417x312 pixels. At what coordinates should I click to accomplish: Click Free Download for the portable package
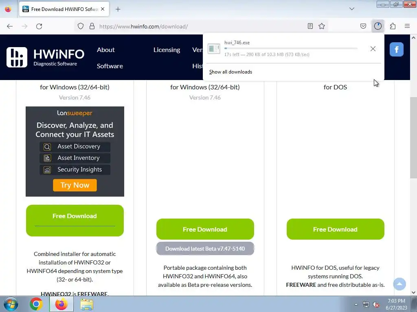point(205,229)
